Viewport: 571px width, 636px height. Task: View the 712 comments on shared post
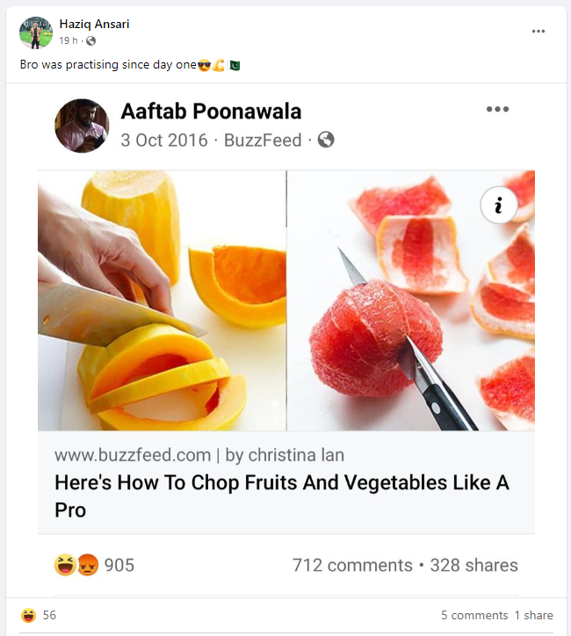pyautogui.click(x=351, y=565)
